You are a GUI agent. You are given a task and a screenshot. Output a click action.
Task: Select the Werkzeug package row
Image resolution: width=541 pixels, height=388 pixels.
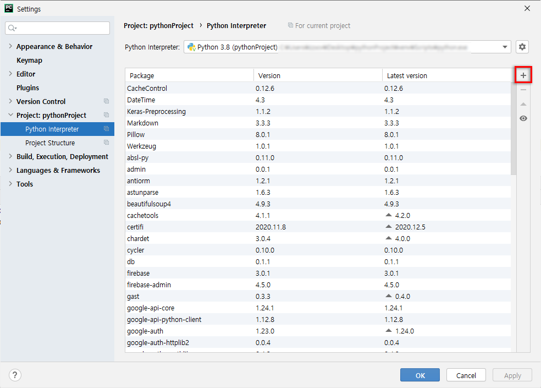click(318, 146)
